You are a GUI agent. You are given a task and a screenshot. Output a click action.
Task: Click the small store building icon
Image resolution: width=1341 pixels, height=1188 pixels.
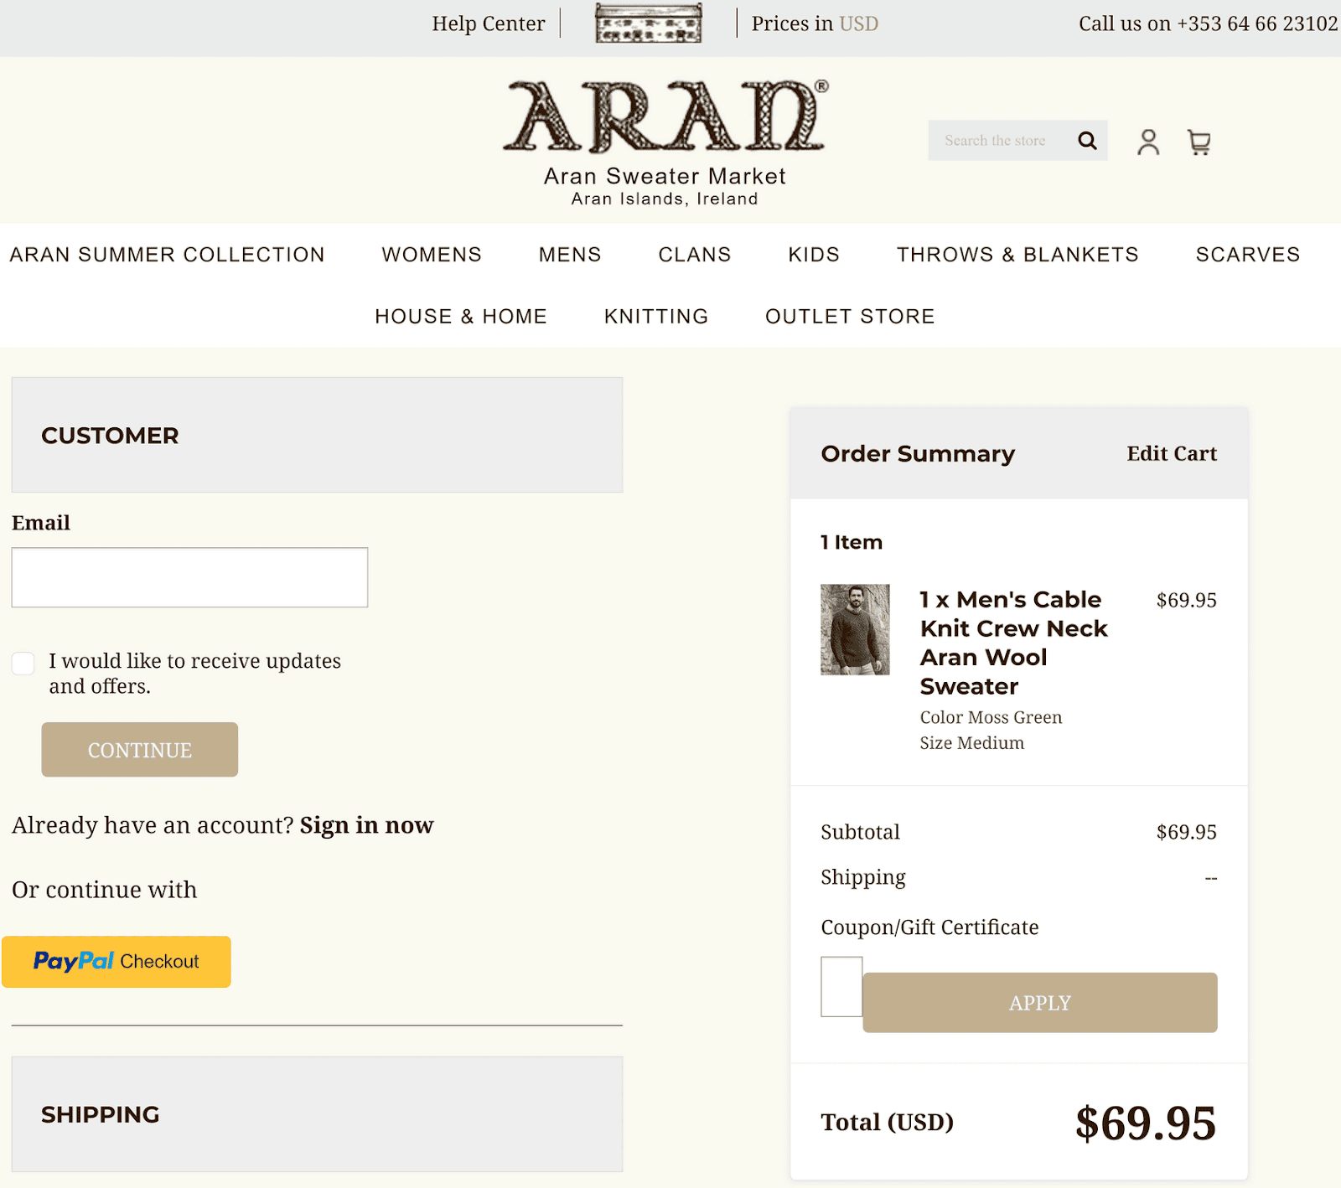point(648,23)
